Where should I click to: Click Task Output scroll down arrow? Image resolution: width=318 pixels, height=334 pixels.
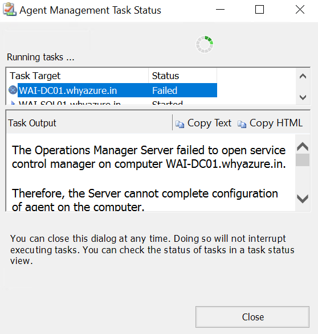(303, 199)
